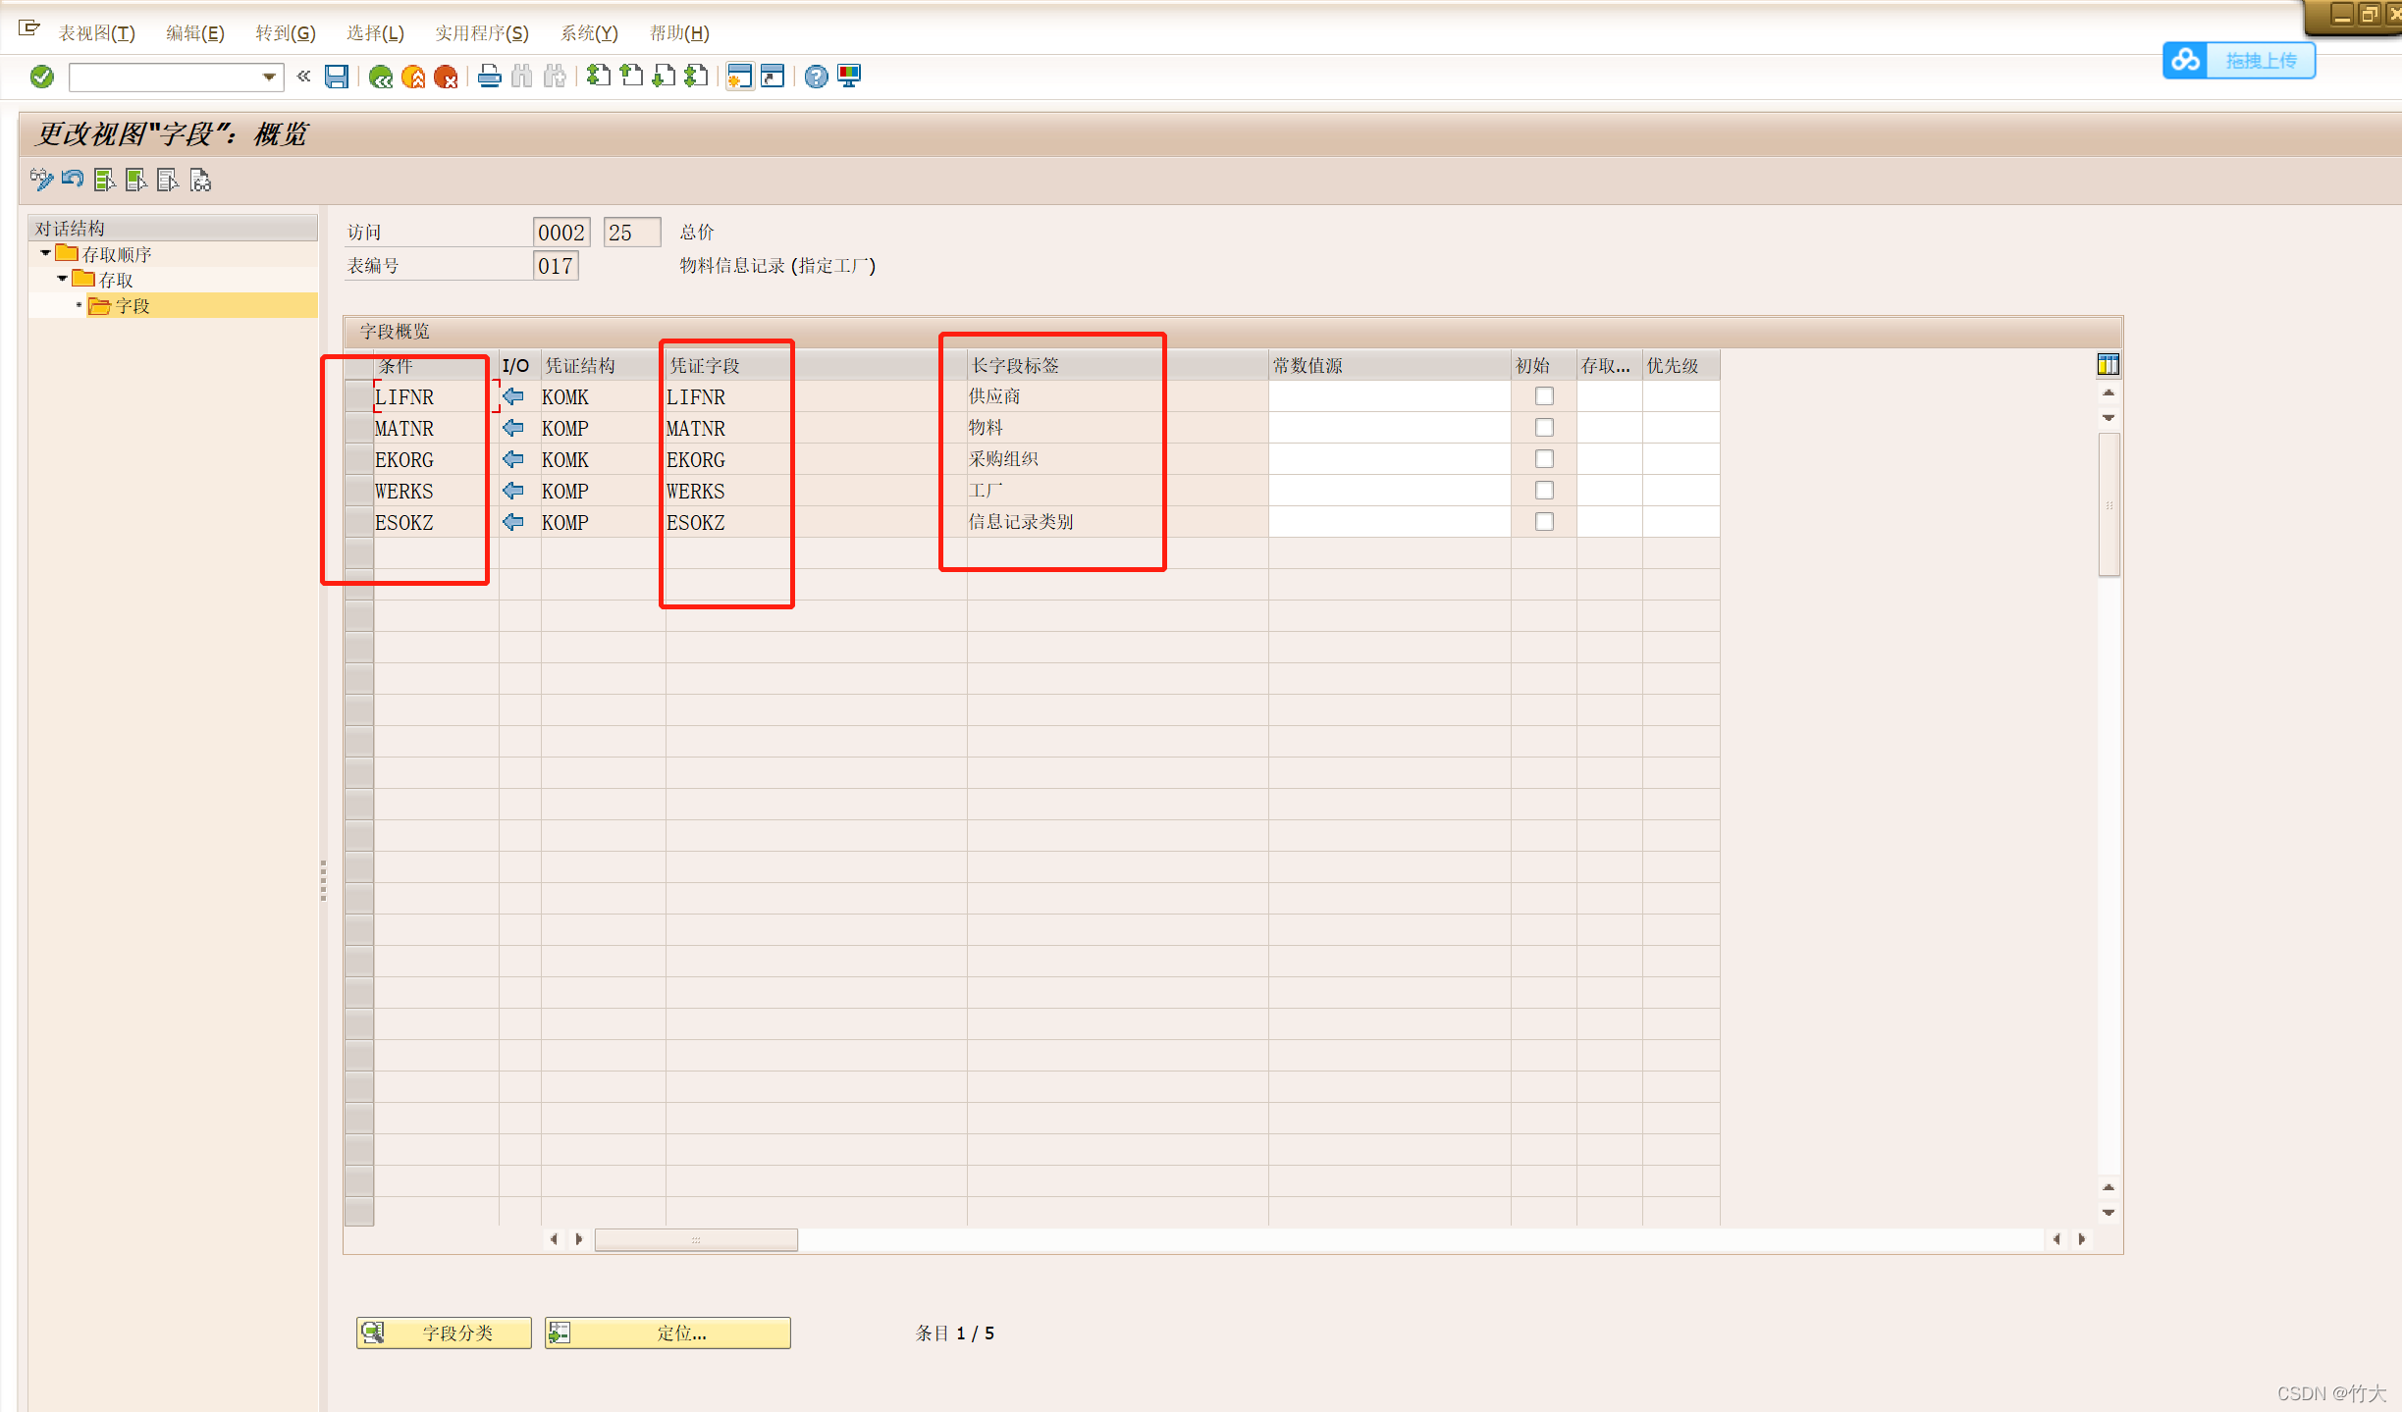This screenshot has width=2402, height=1412.
Task: Open the 实用程序(S) menu
Action: tap(481, 33)
